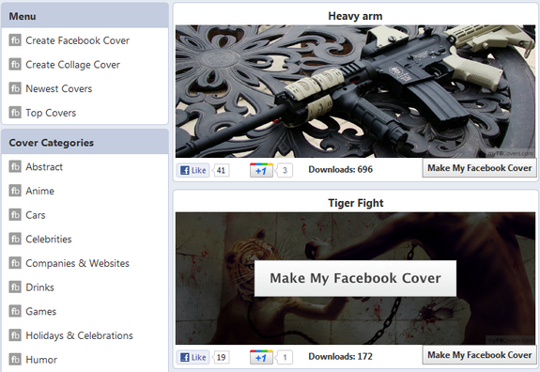Image resolution: width=540 pixels, height=372 pixels.
Task: Open Companies & Websites category
Action: [78, 263]
